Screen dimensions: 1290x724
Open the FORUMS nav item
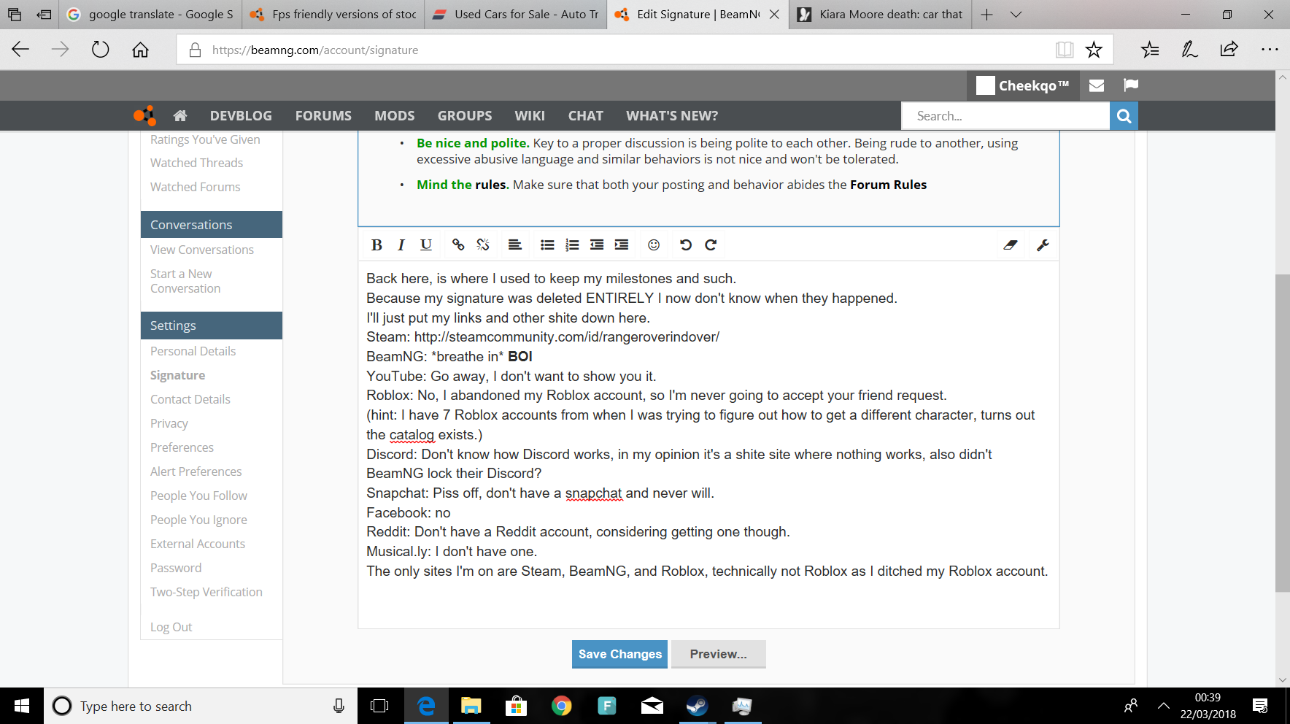tap(323, 116)
